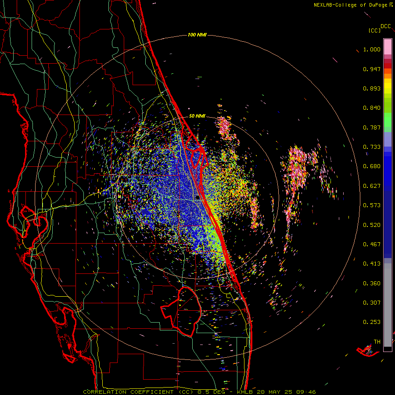This screenshot has height=395, width=395.
Task: Click the 0.253 scale value
Action: pos(372,322)
